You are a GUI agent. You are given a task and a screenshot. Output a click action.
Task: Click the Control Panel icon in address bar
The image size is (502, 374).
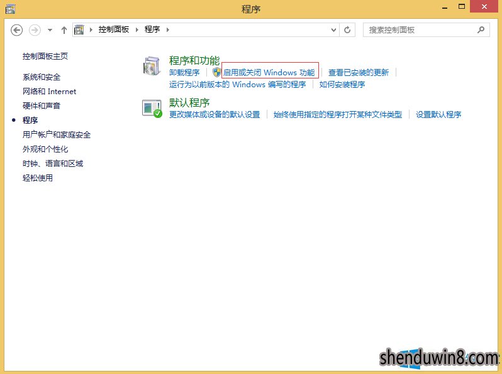tap(79, 29)
